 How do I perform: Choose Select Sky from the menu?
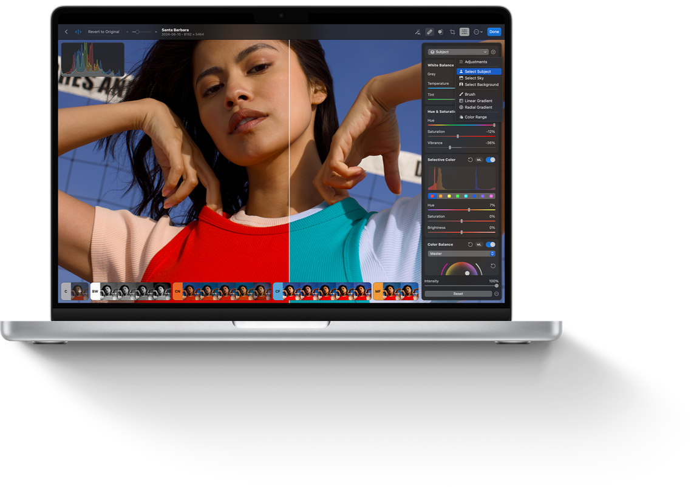tap(474, 78)
